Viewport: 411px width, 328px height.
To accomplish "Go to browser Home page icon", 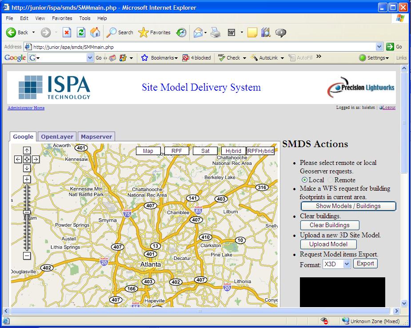I will pos(95,32).
